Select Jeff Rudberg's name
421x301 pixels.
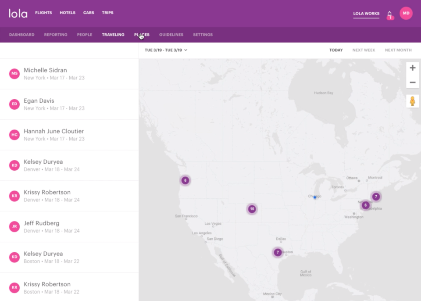[x=42, y=223]
